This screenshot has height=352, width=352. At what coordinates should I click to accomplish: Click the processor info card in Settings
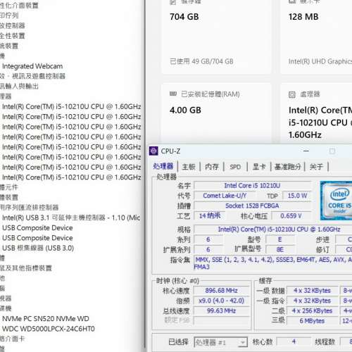(x=316, y=113)
